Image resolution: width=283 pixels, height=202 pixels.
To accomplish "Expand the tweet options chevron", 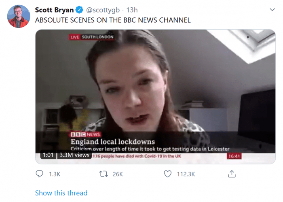I will 272,10.
